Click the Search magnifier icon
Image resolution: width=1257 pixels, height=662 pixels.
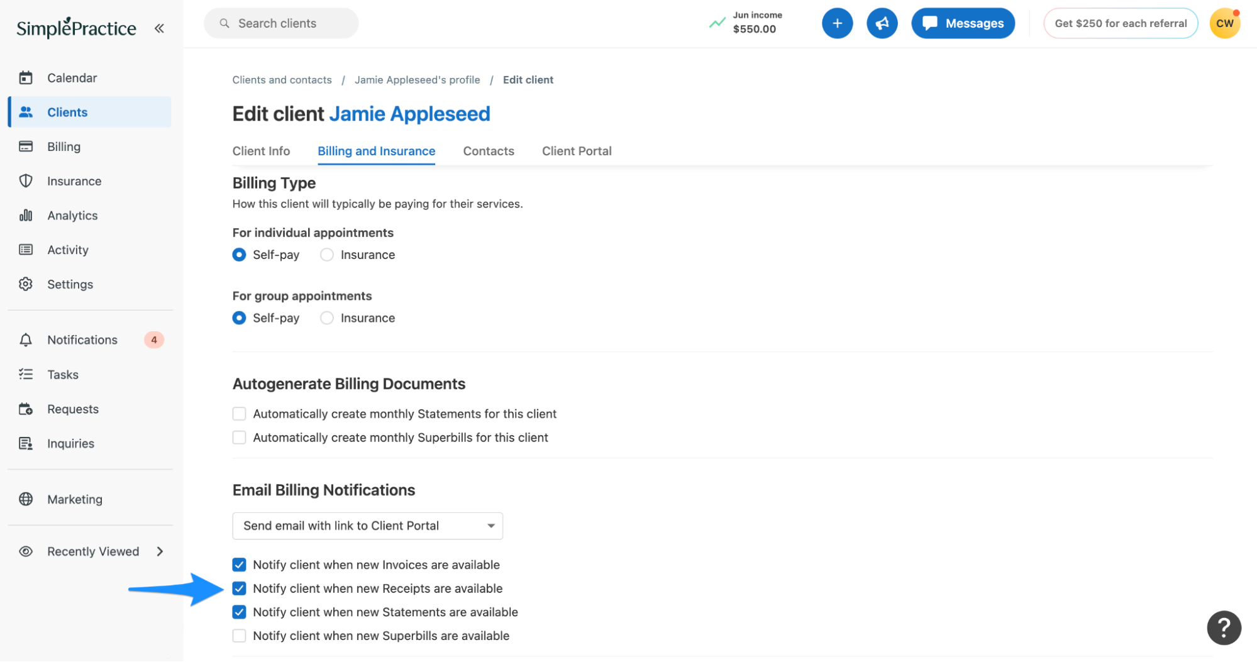(224, 23)
